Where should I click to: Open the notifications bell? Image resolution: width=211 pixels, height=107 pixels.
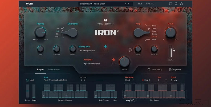[176, 4]
